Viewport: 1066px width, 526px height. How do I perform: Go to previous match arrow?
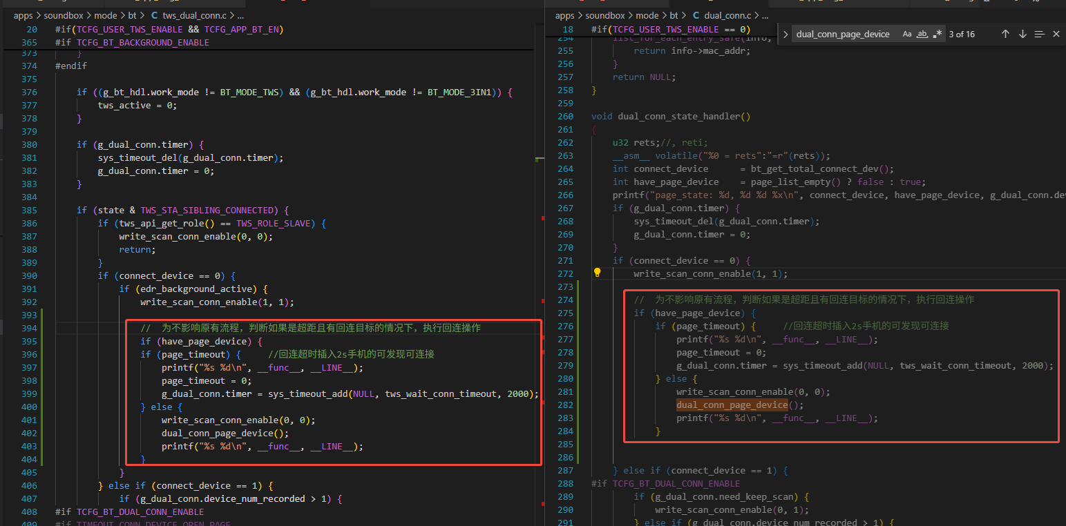coord(1005,34)
